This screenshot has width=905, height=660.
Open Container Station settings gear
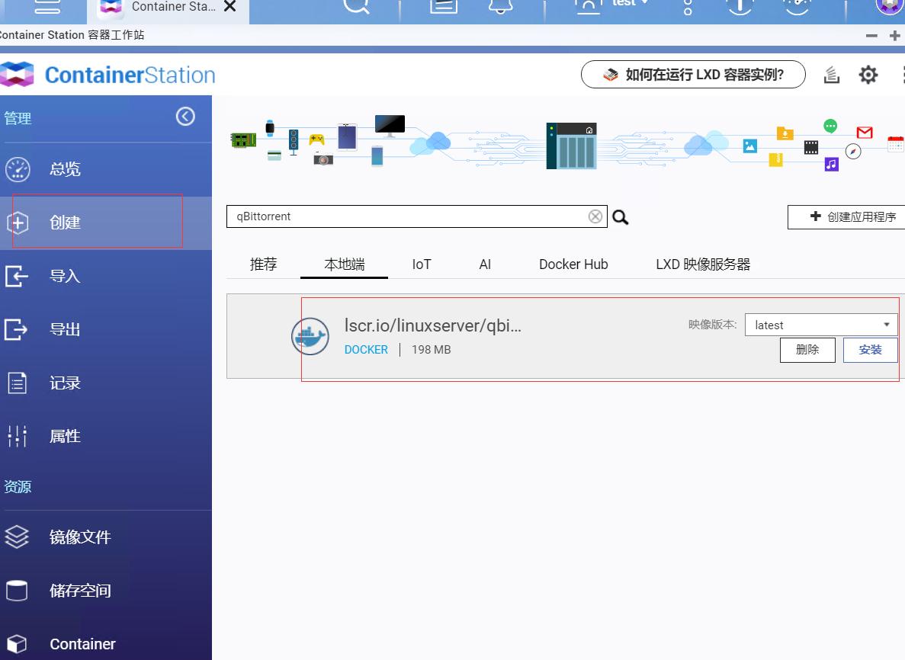[x=868, y=74]
